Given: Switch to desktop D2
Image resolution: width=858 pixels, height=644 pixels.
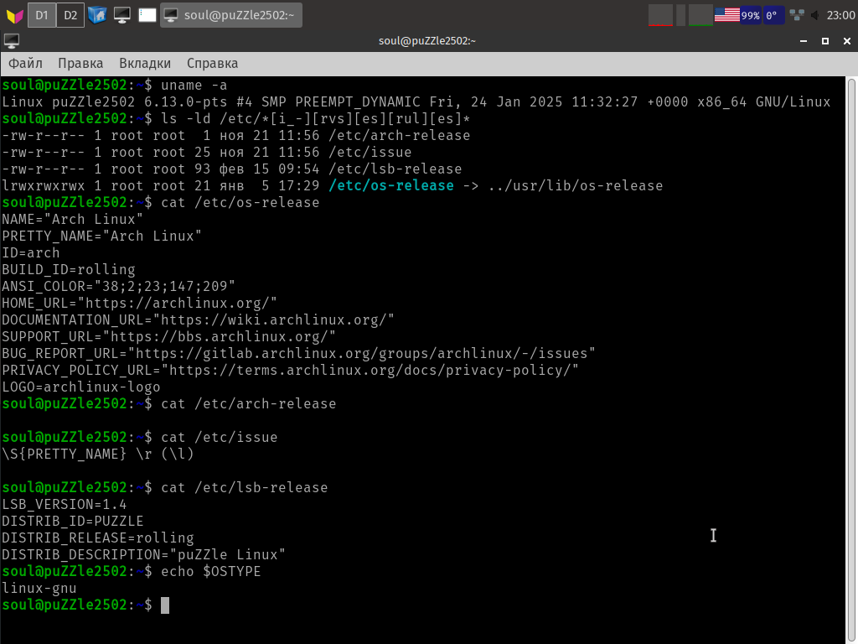Looking at the screenshot, I should tap(70, 15).
